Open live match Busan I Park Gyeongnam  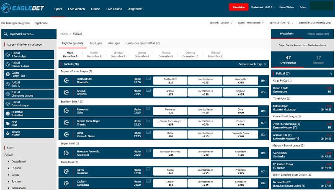coord(302,90)
